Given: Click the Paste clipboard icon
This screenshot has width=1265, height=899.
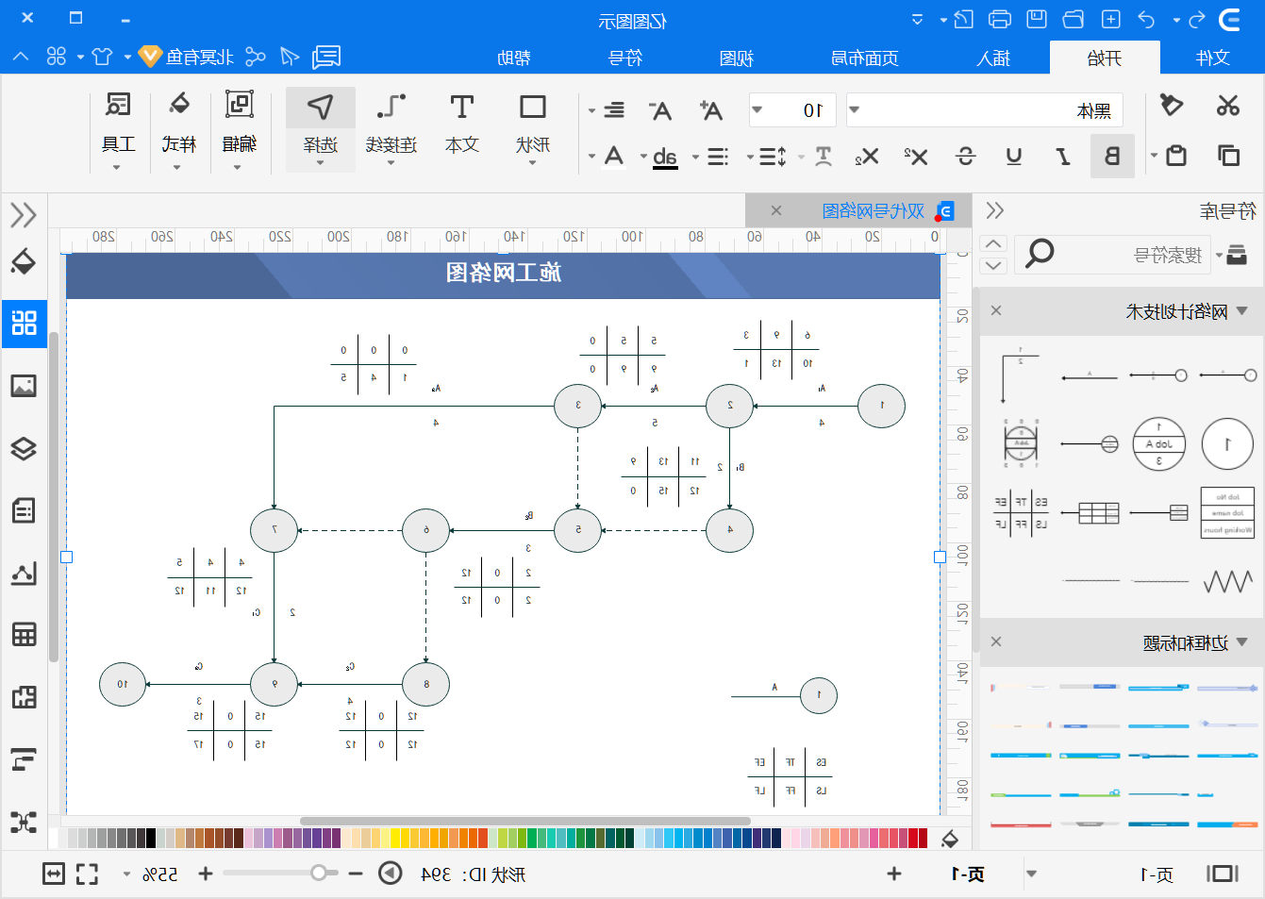Looking at the screenshot, I should (x=1175, y=155).
